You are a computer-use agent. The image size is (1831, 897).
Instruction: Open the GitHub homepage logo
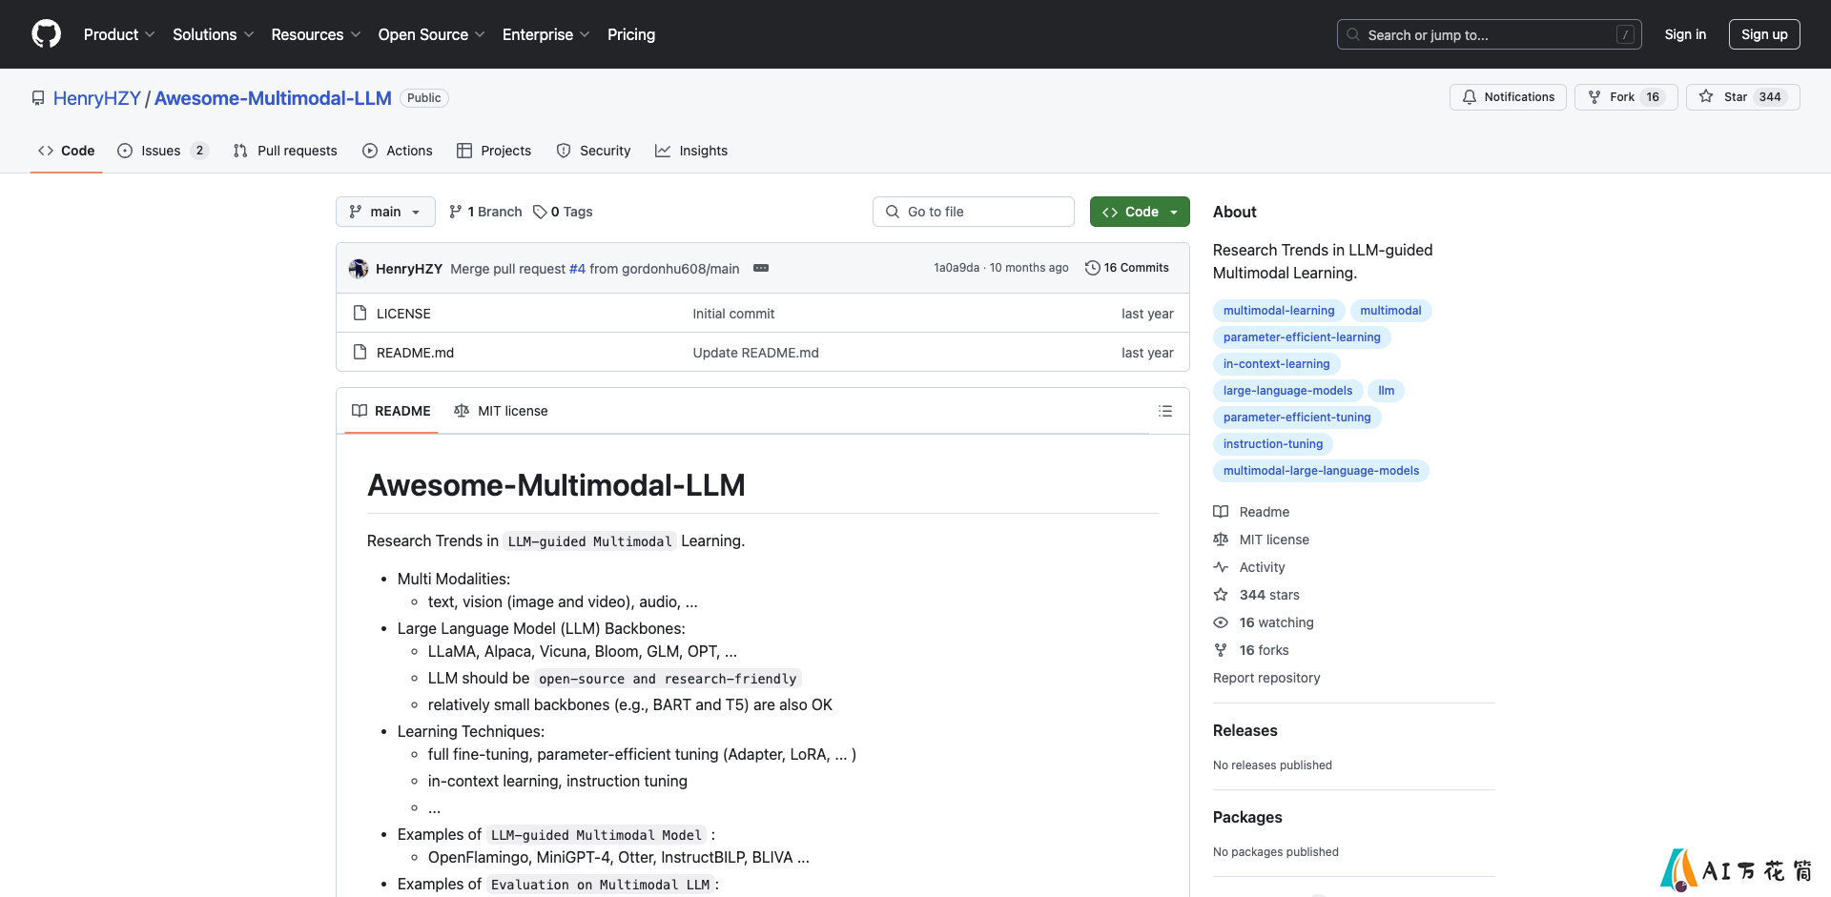46,34
